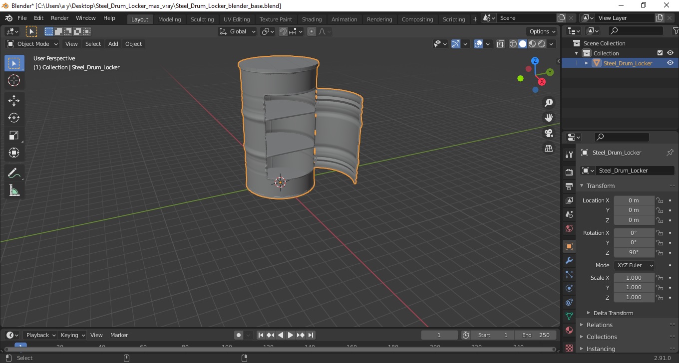This screenshot has height=363, width=679.
Task: Expand the Delta Transform section
Action: pos(613,313)
